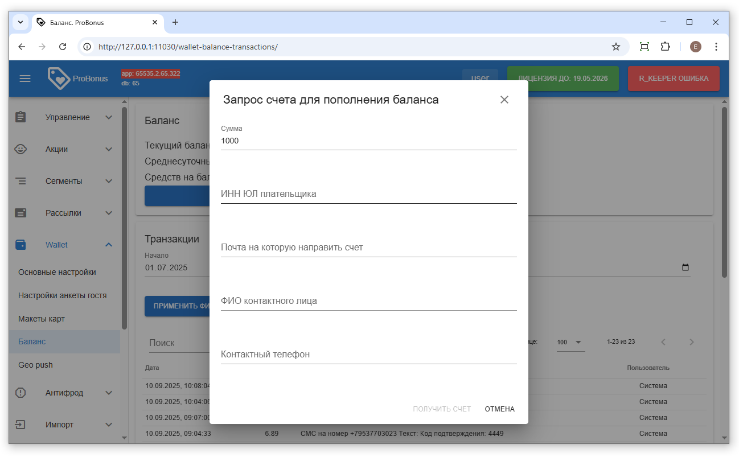The height and width of the screenshot is (457, 739).
Task: Bookmark this page with star icon
Action: click(x=616, y=47)
